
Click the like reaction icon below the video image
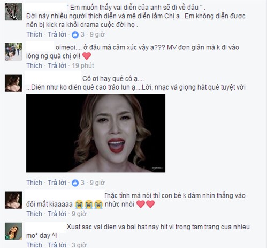(75, 183)
